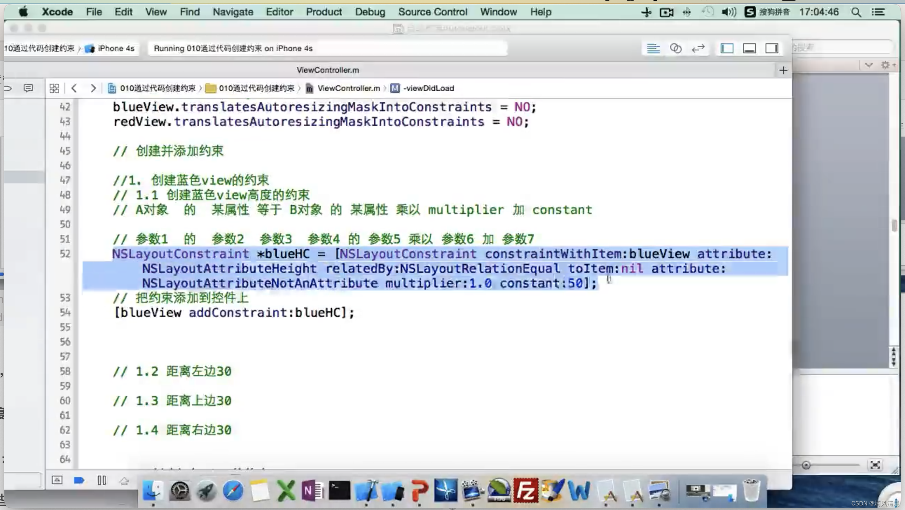
Task: Adjust the zoom slider in background window
Action: click(x=806, y=465)
